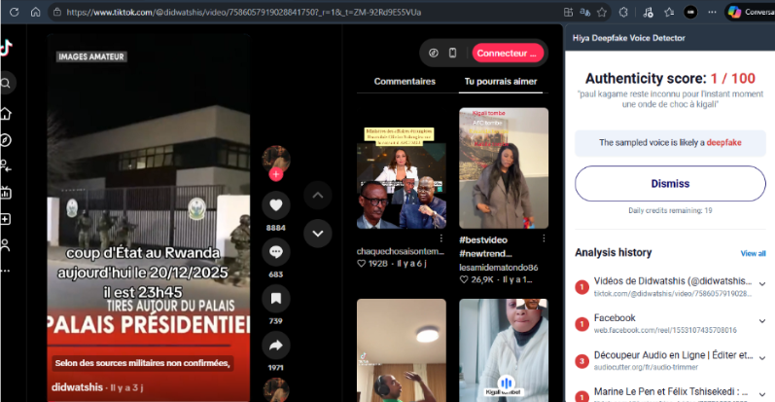Share the video with the arrow icon

pos(276,345)
